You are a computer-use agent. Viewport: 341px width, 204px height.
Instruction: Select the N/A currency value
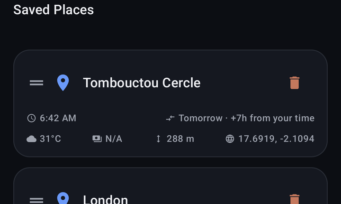coord(114,139)
